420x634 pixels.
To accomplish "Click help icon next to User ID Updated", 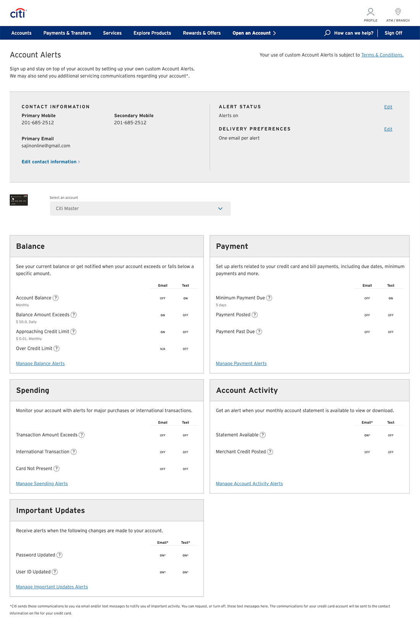I will (x=55, y=572).
